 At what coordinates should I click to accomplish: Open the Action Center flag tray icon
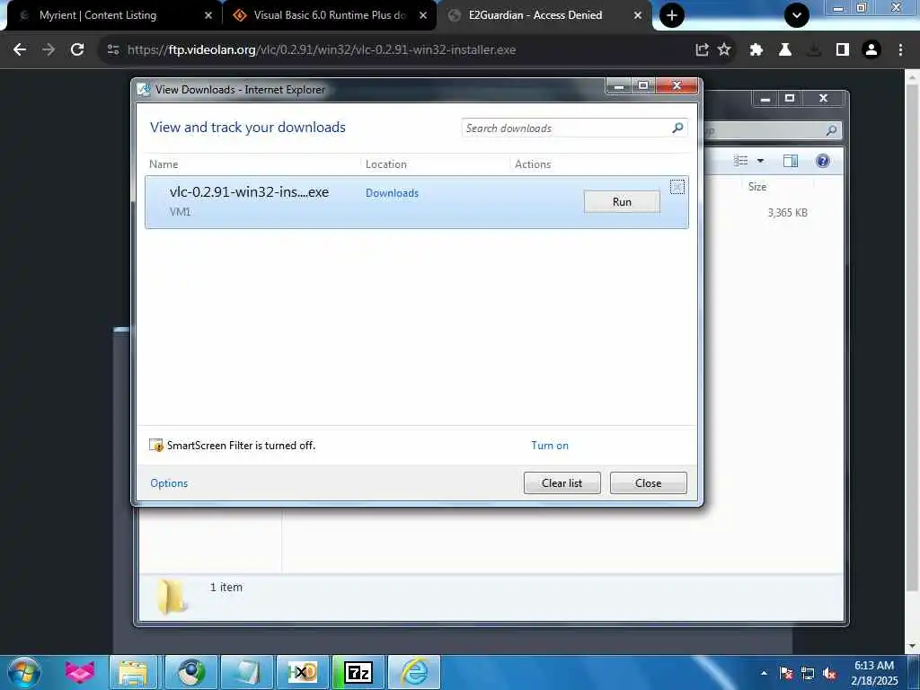(786, 674)
